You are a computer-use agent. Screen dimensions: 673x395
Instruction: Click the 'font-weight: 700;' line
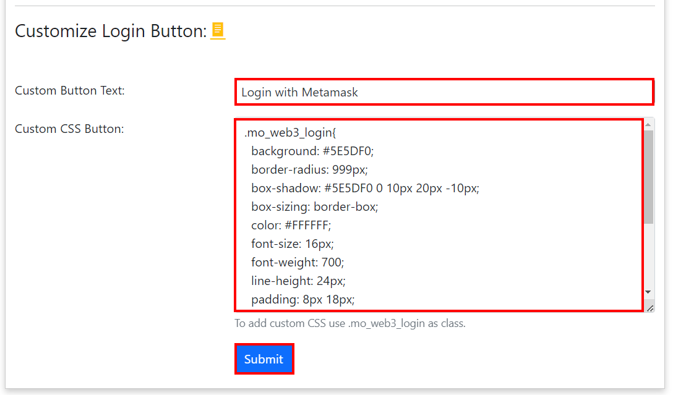pos(298,262)
